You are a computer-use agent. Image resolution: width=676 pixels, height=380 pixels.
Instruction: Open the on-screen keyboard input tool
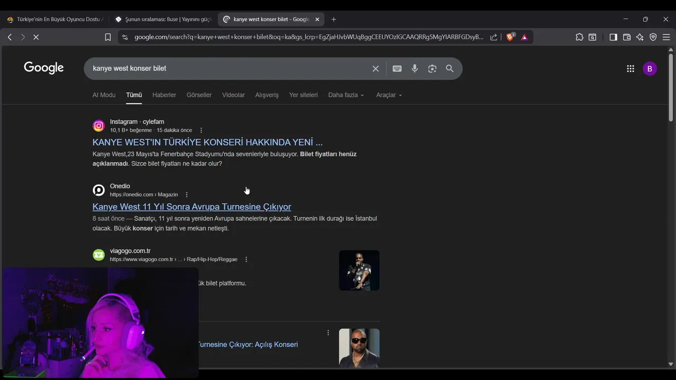397,69
